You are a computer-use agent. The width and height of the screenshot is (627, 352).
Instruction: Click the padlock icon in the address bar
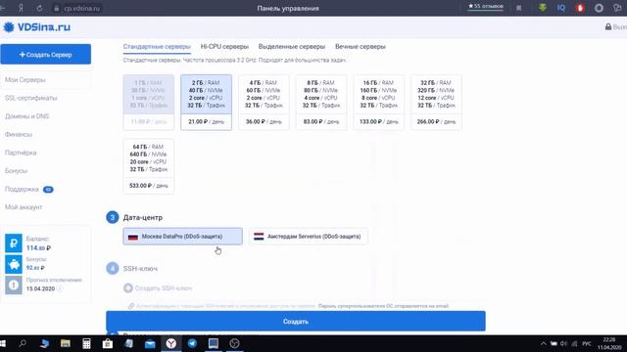57,8
